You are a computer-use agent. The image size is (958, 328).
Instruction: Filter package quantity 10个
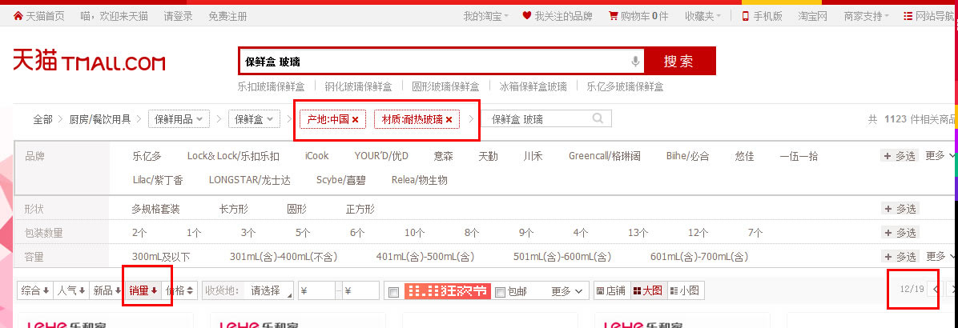coord(414,233)
